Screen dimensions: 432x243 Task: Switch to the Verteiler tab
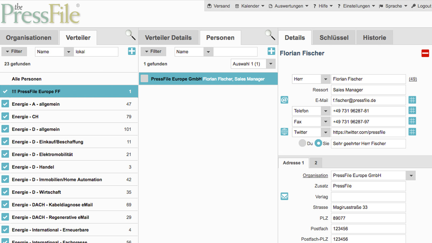pos(78,37)
